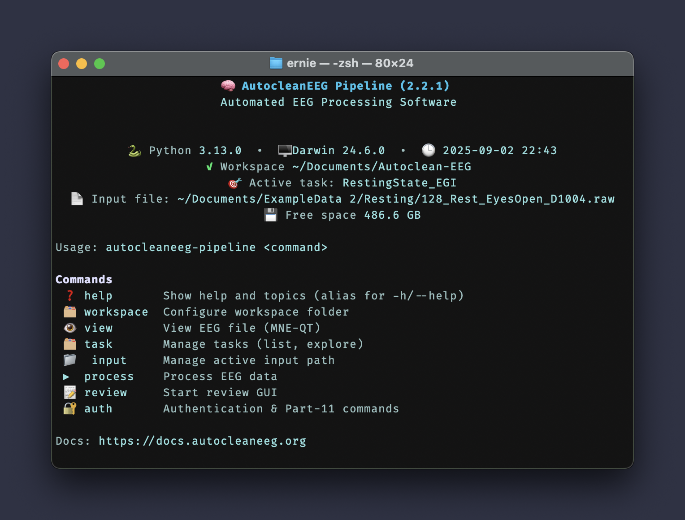Click the snake icon next to Python 3.13.0
The image size is (685, 520).
pyautogui.click(x=134, y=151)
